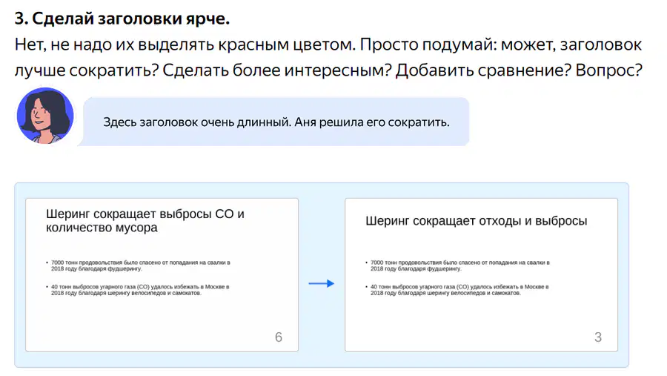The image size is (667, 376).
Task: Click the second bullet about 40 тонн on left slide
Action: 138,290
